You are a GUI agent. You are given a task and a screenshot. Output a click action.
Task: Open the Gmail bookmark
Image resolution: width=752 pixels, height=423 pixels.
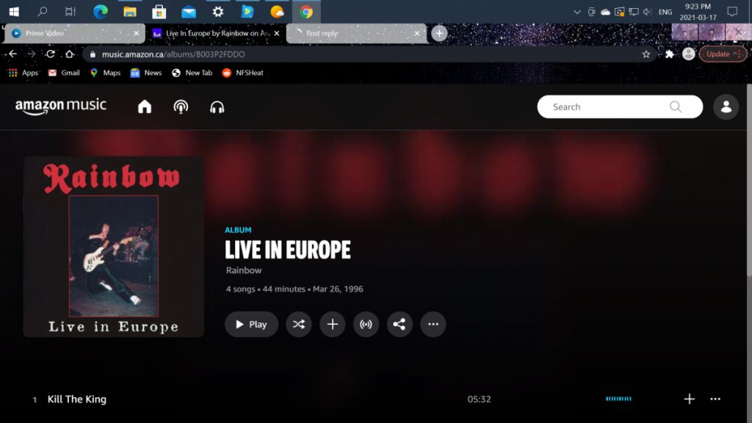click(x=64, y=73)
